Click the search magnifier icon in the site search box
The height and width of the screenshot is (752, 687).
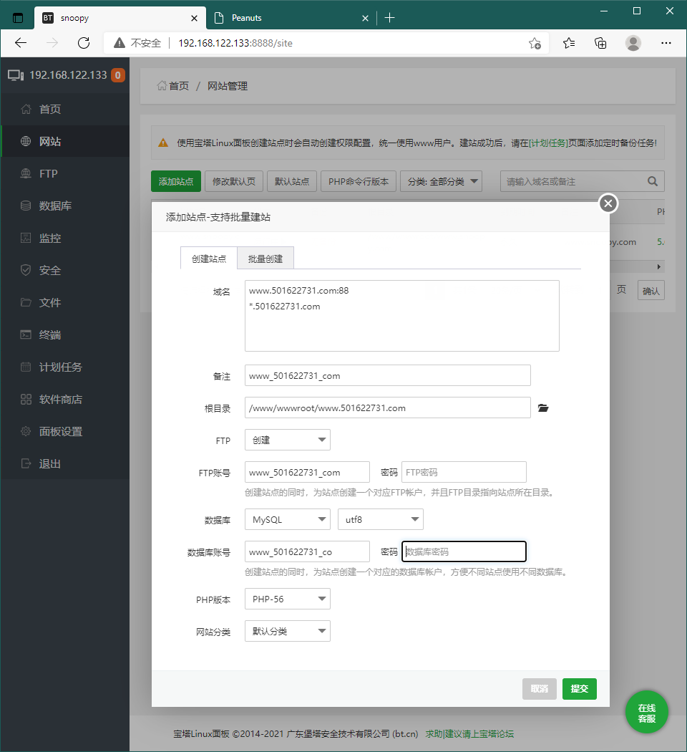tap(652, 181)
